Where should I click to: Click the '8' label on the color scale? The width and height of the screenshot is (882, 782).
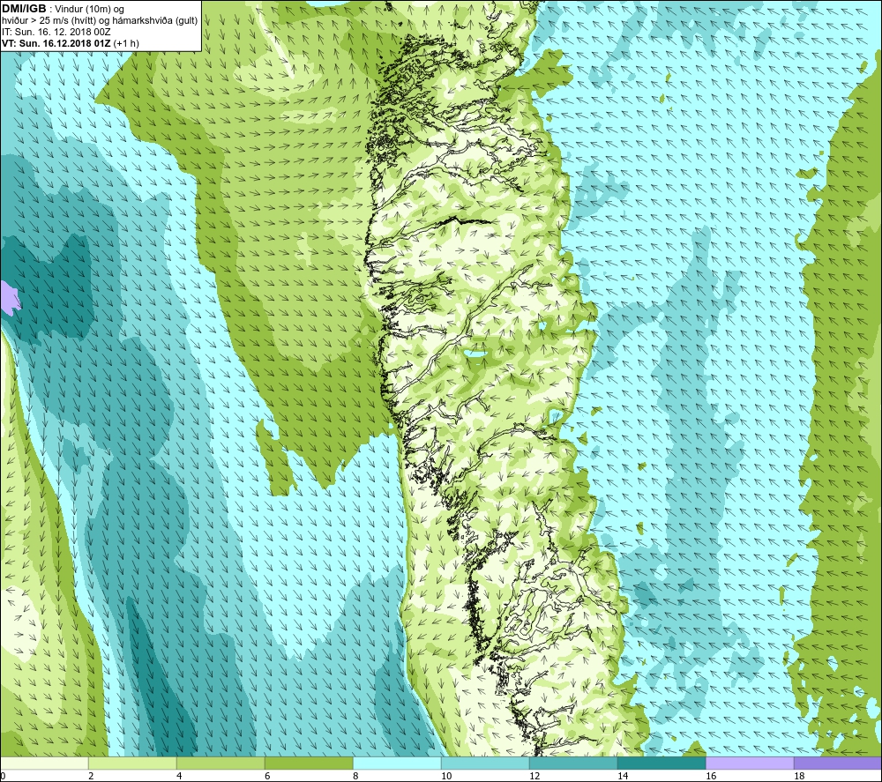355,776
